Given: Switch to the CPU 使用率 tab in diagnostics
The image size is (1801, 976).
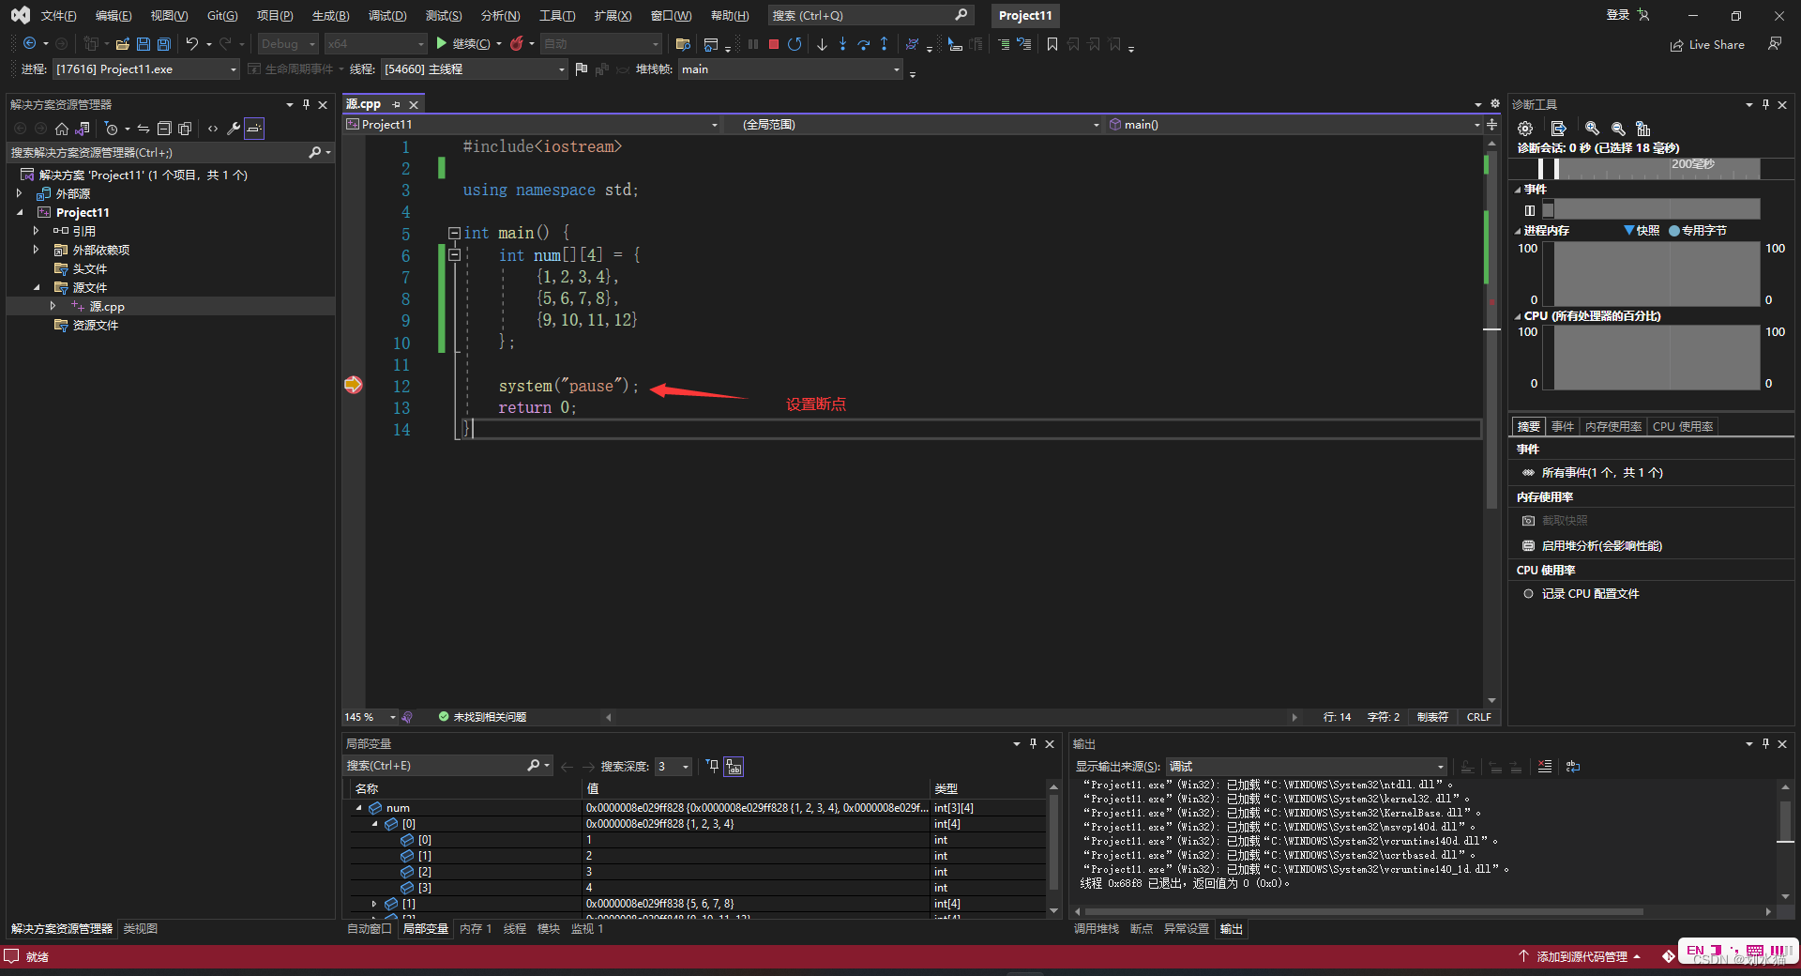Looking at the screenshot, I should 1683,427.
